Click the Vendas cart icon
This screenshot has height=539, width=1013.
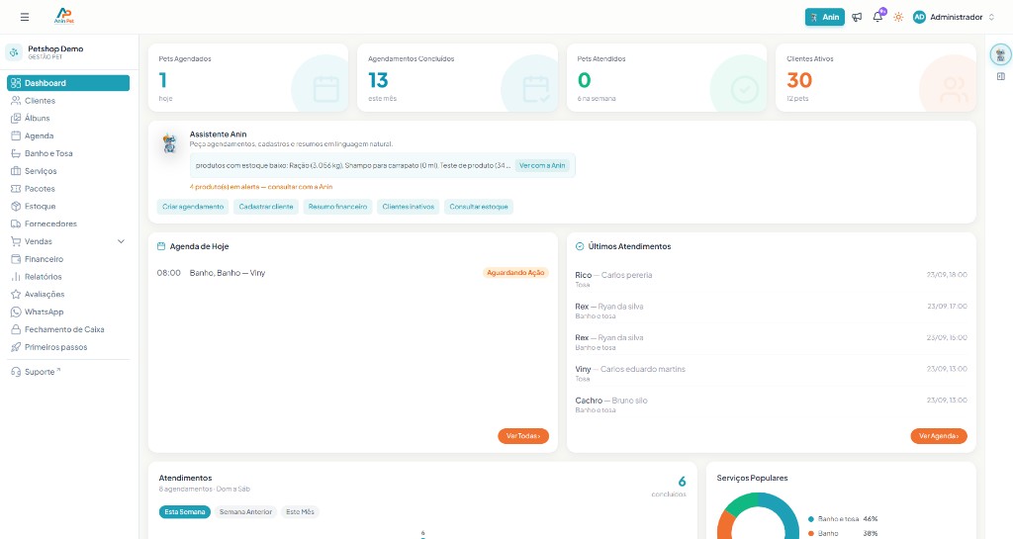16,241
